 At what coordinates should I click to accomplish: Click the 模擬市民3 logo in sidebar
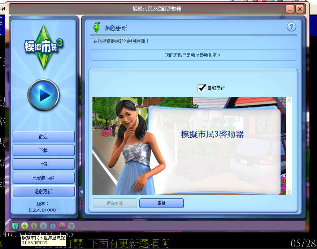44,47
